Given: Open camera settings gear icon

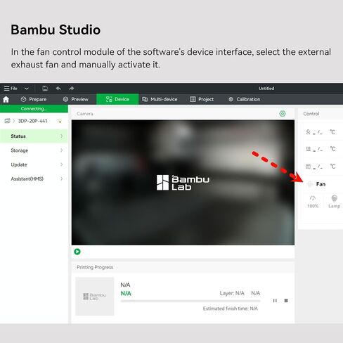Looking at the screenshot, I should coord(283,114).
